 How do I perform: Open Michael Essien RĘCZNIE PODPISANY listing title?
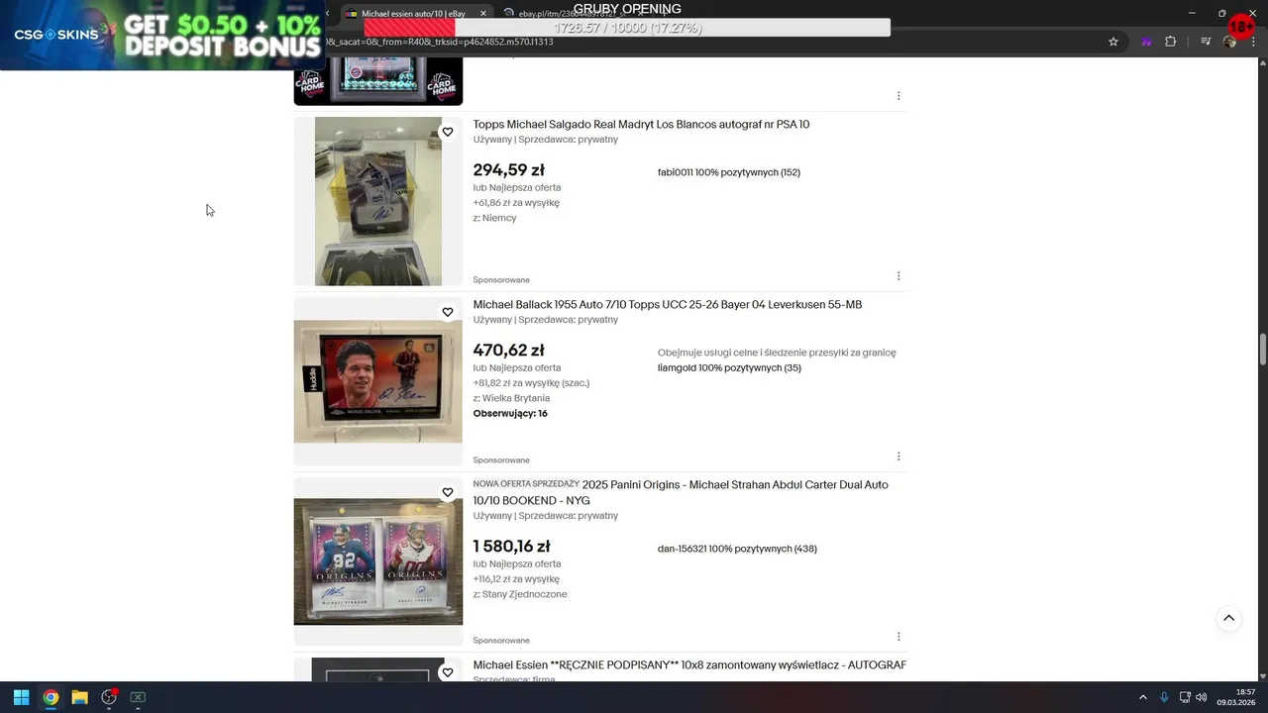(x=689, y=665)
